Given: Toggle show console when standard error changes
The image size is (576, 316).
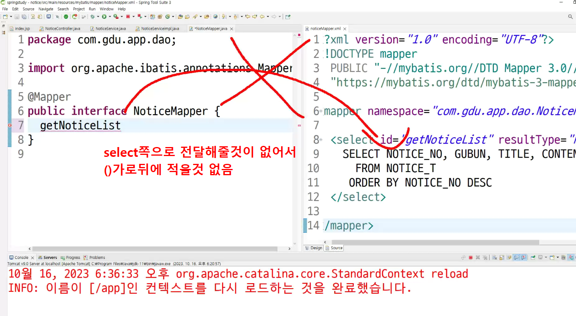Looking at the screenshot, I should coord(524,257).
